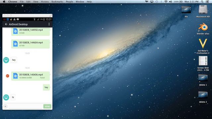
Task: Open the View menu
Action: (36, 2)
